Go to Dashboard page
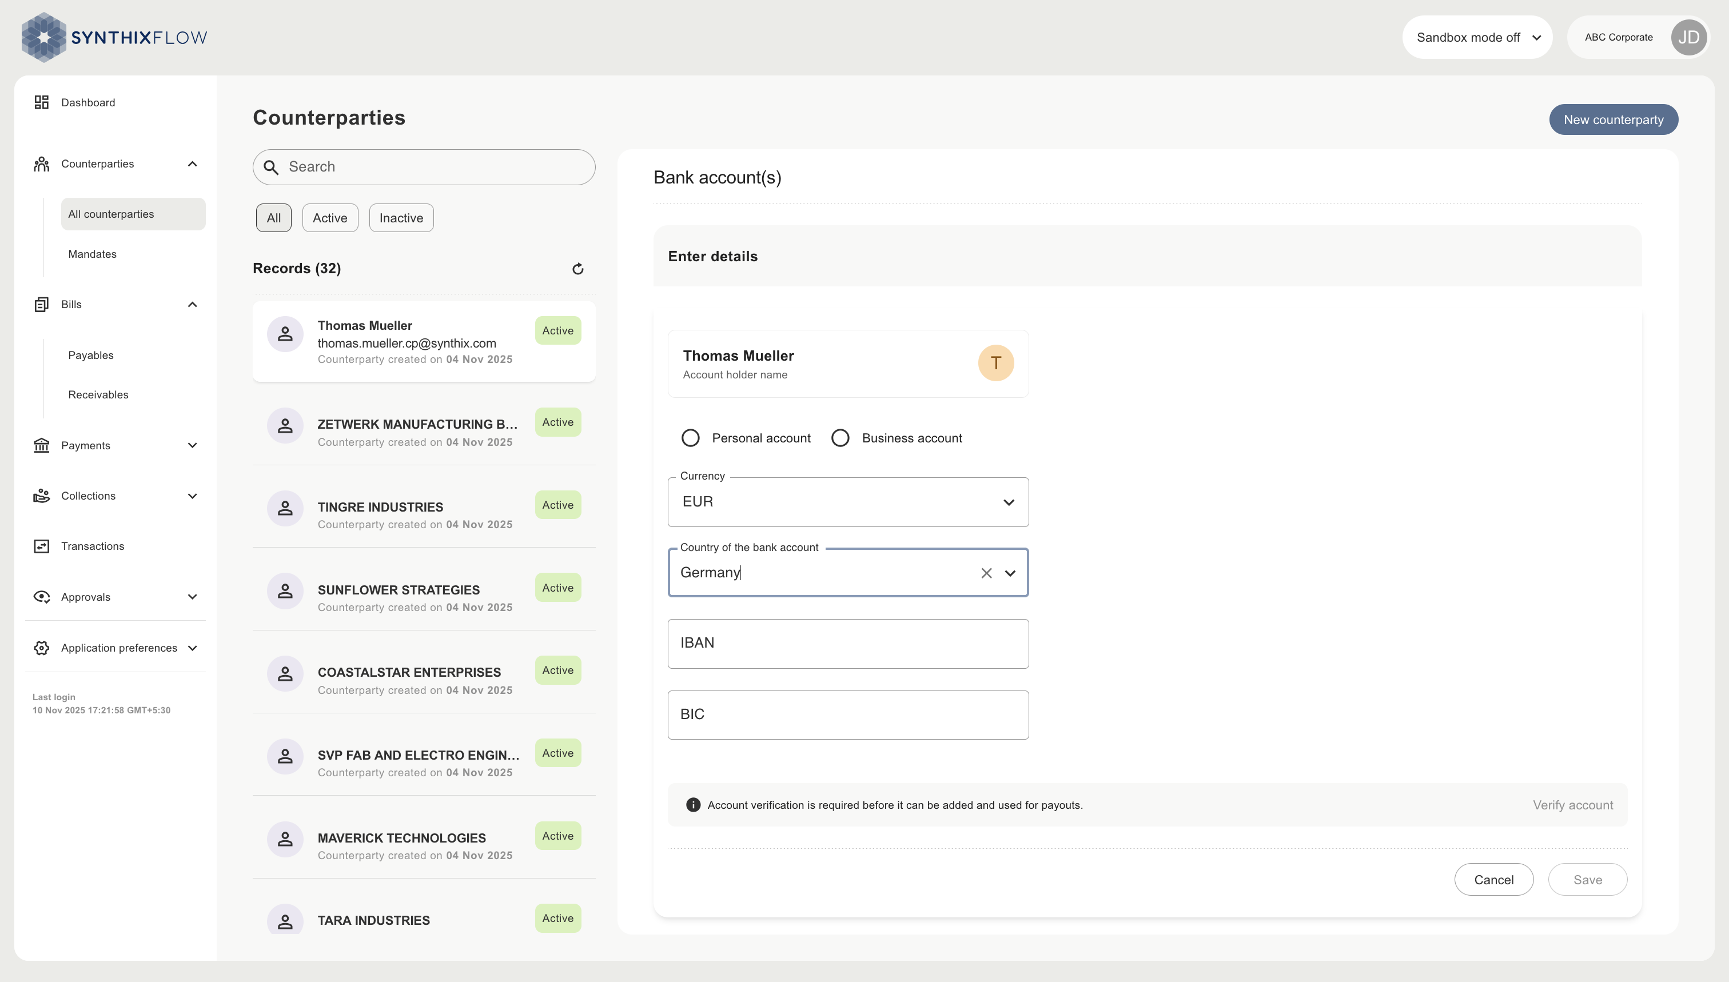The height and width of the screenshot is (982, 1729). click(87, 102)
